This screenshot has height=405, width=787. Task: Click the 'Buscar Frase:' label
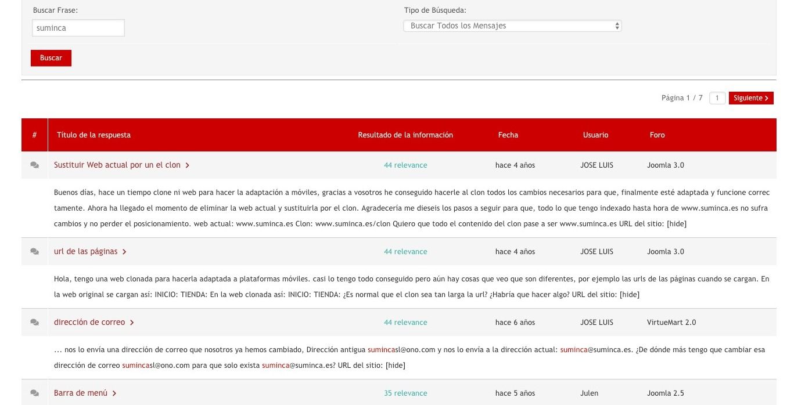(55, 10)
